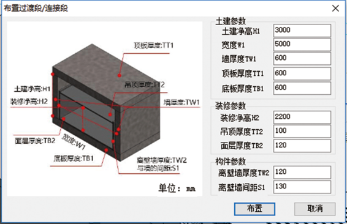
Task: Click the 装修净高:H2 annotation in diagram
Action: pyautogui.click(x=29, y=102)
